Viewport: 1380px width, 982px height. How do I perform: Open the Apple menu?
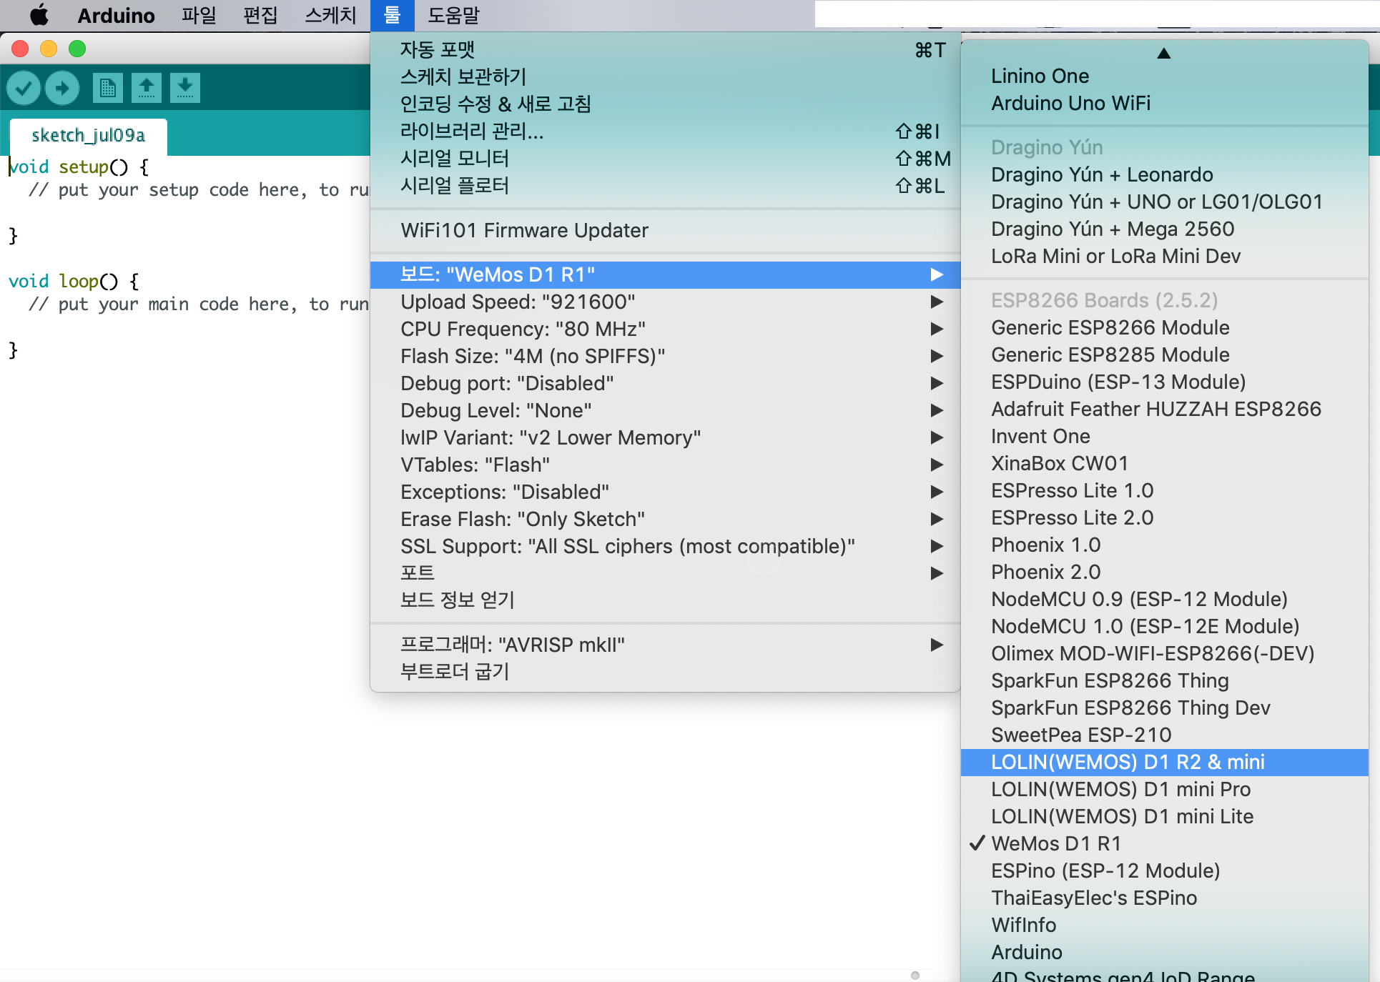click(39, 15)
